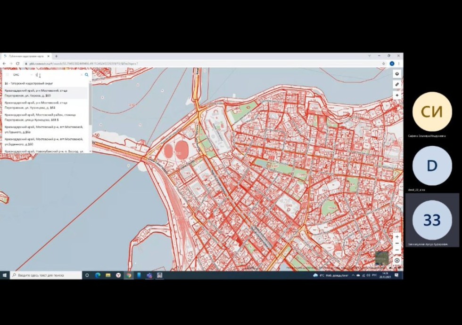Choose suggestion '16 - Татарский кадастровый округ'
The height and width of the screenshot is (325, 462).
29,83
